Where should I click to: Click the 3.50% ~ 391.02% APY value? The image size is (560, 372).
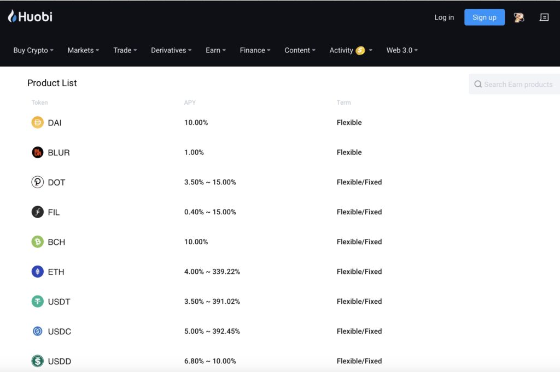(212, 302)
